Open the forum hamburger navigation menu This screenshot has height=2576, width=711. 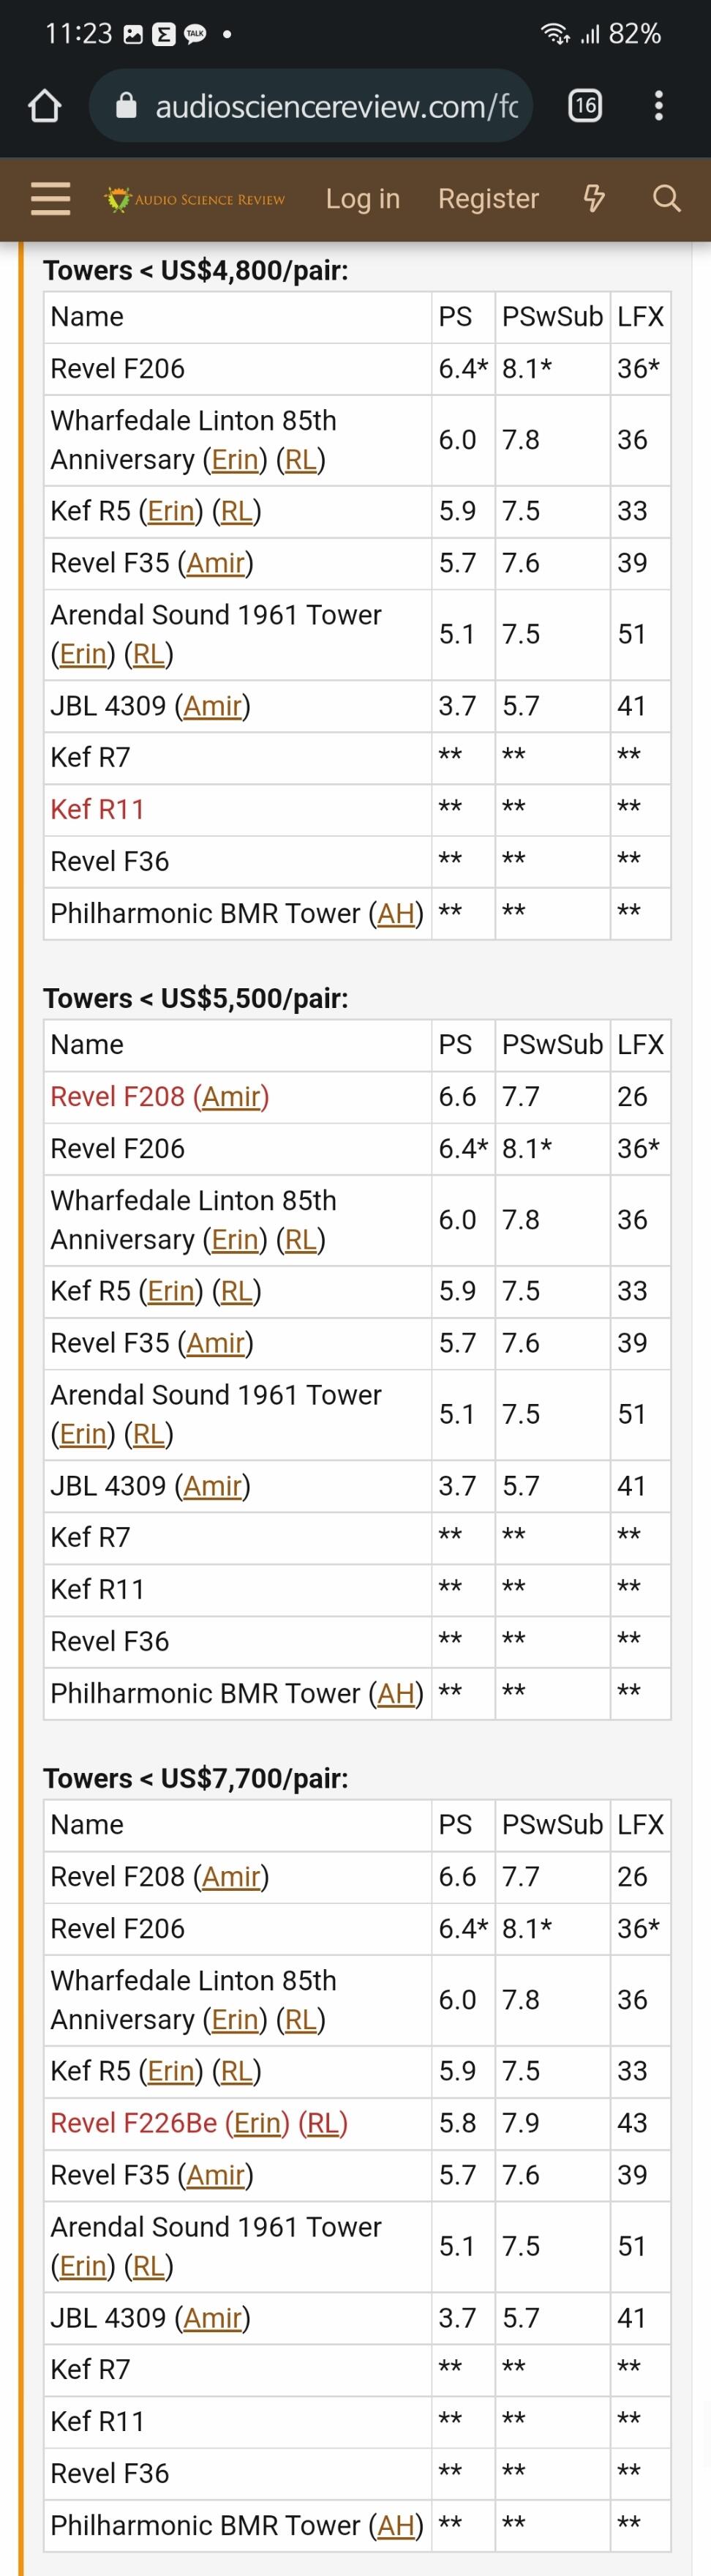coord(51,199)
